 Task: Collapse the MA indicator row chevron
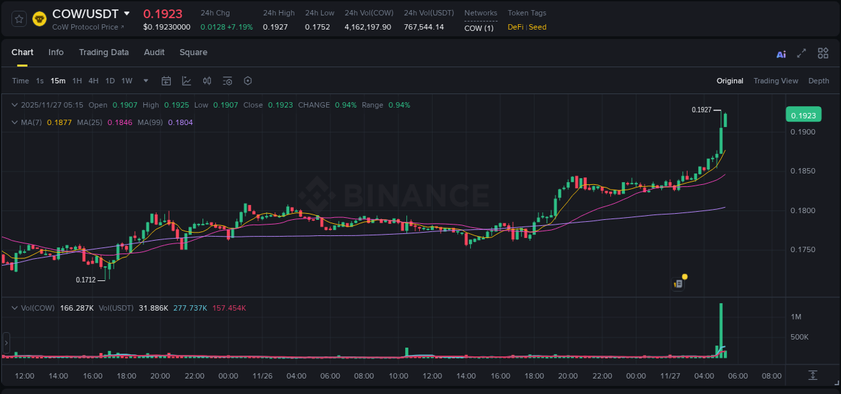[14, 122]
